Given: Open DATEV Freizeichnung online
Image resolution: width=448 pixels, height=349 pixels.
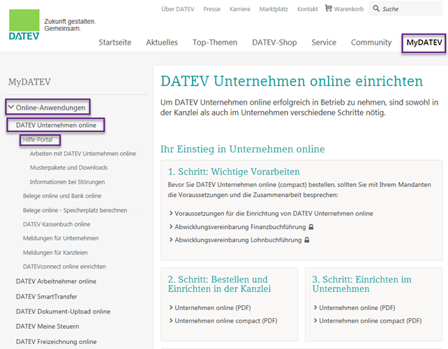Looking at the screenshot, I should click(x=57, y=342).
